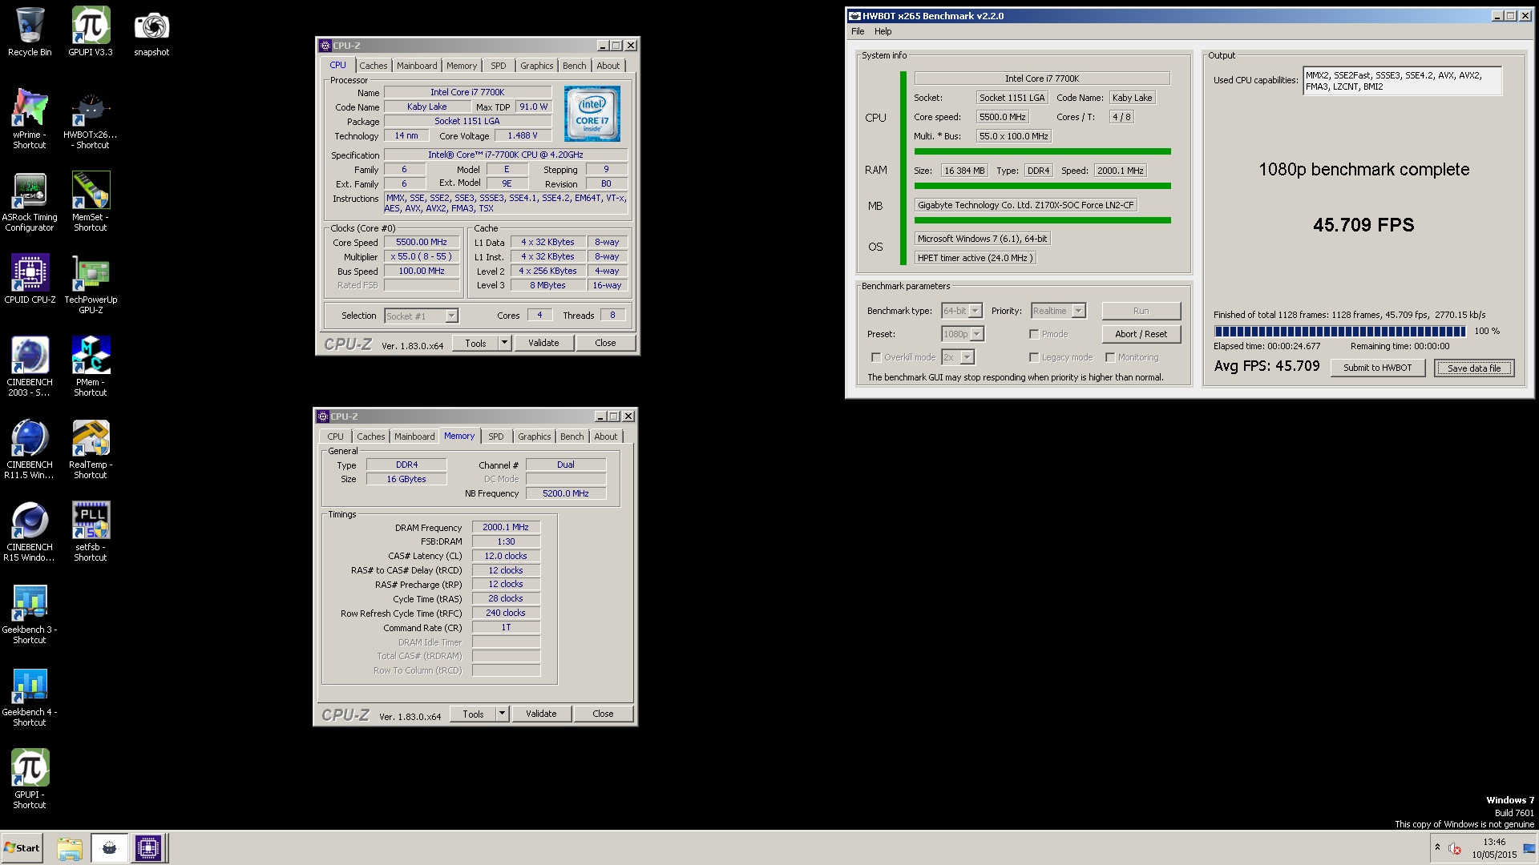Click the green CPU status bar
This screenshot has height=865, width=1539.
pyautogui.click(x=1042, y=151)
